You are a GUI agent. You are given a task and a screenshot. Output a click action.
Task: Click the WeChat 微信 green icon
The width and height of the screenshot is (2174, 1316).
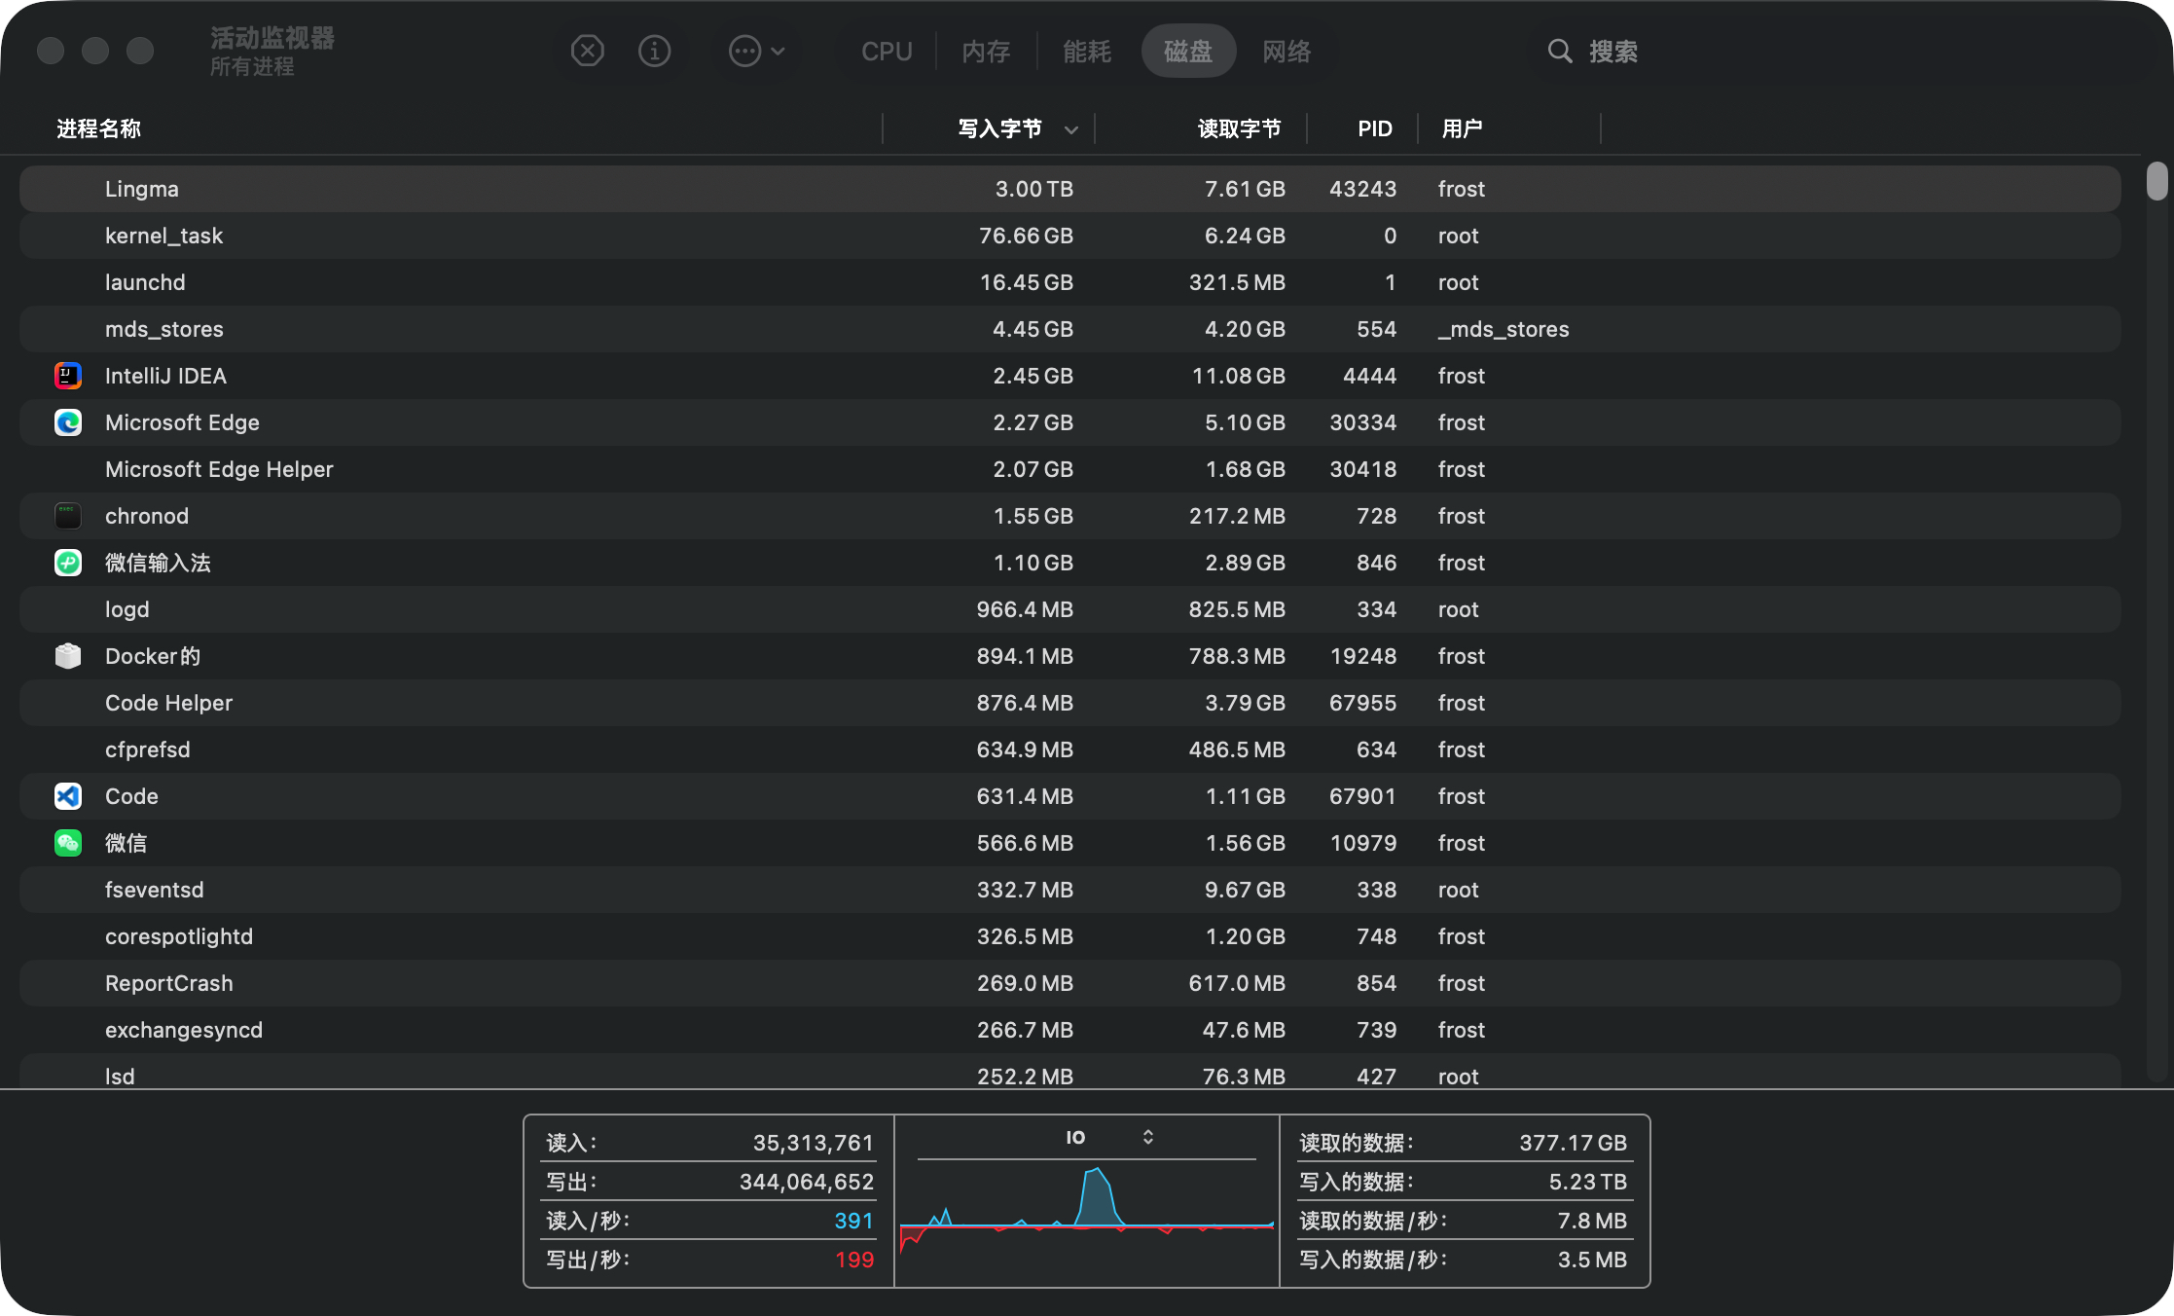pyautogui.click(x=68, y=843)
